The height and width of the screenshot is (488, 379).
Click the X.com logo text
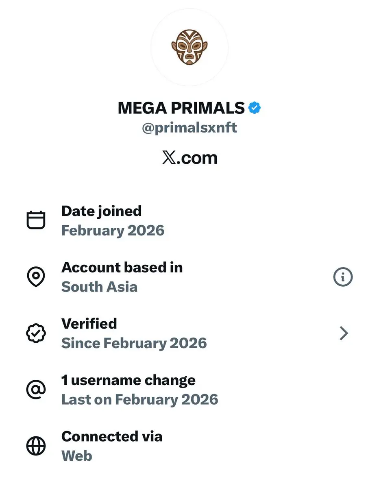189,158
